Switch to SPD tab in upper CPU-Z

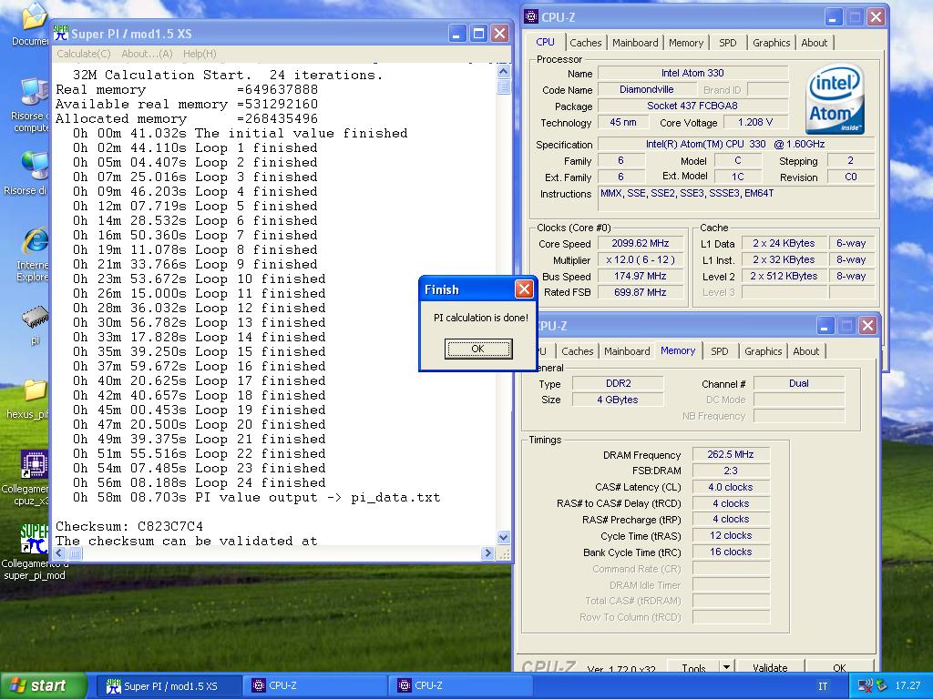click(x=727, y=43)
